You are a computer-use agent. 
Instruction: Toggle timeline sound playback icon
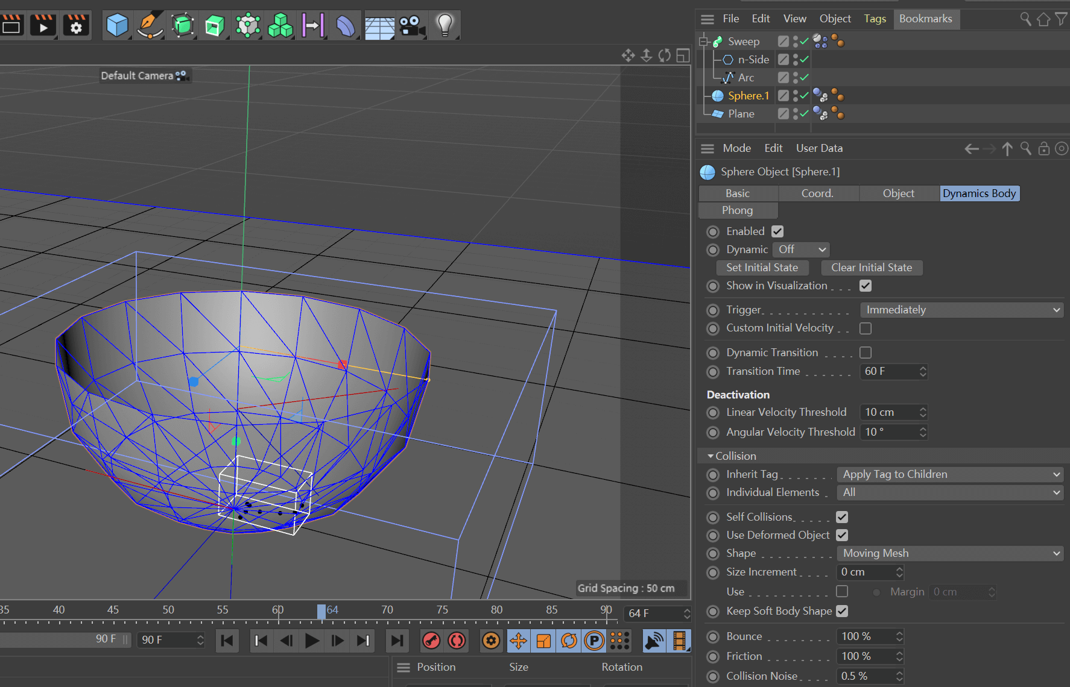[654, 641]
